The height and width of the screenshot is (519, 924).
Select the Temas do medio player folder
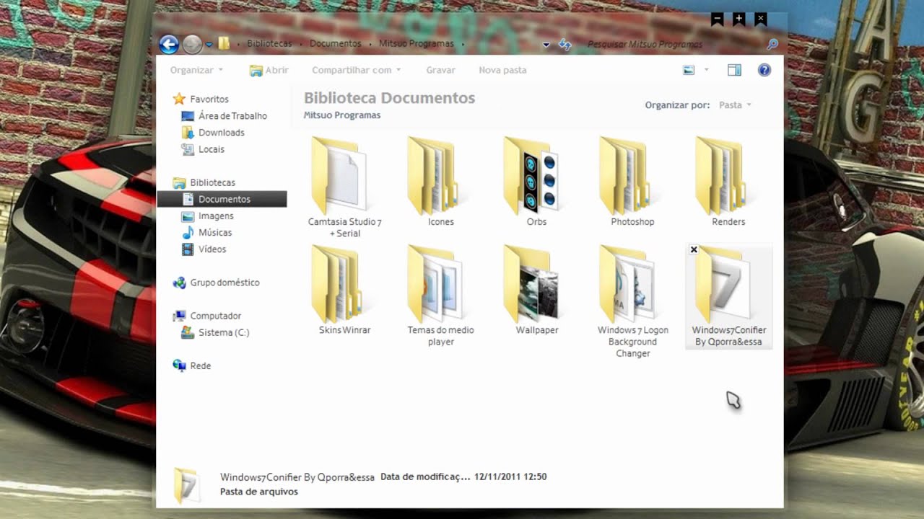pos(441,295)
